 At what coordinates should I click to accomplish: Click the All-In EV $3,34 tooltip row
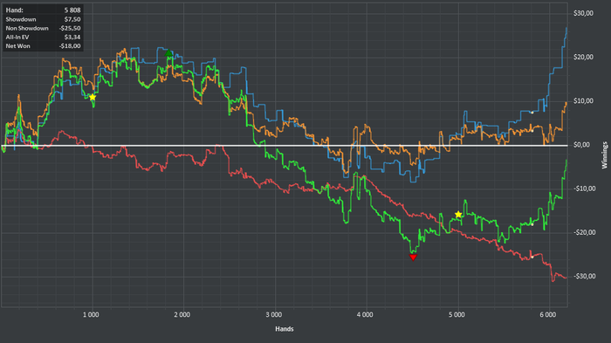(x=43, y=37)
